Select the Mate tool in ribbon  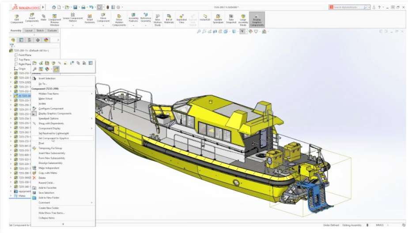coord(44,18)
